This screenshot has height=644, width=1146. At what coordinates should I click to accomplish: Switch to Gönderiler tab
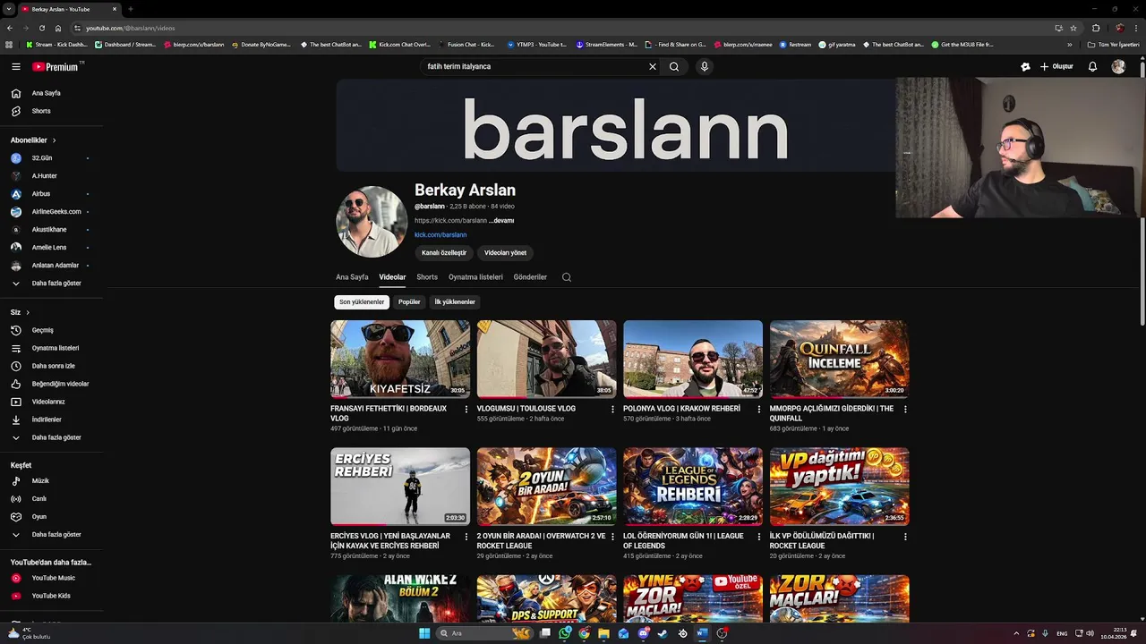point(530,277)
